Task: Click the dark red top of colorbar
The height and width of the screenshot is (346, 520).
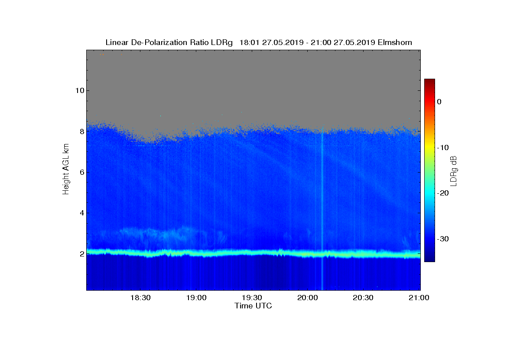Action: pyautogui.click(x=429, y=82)
